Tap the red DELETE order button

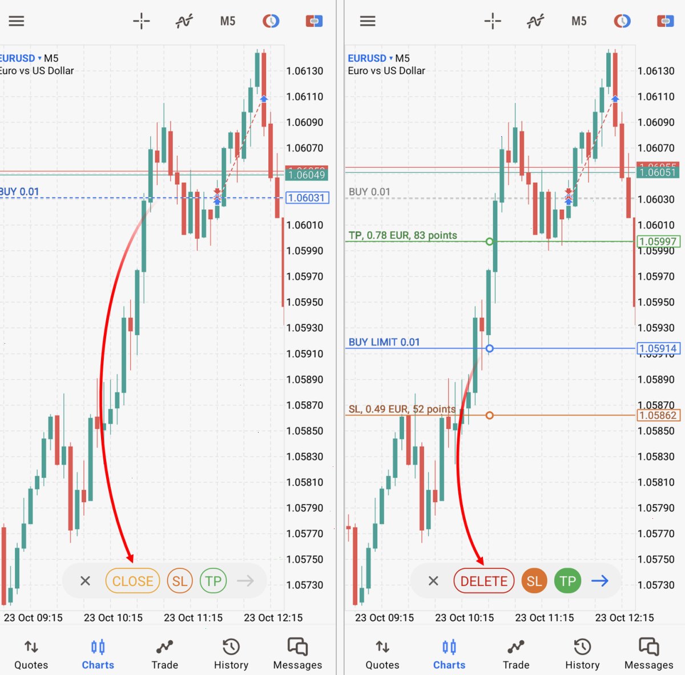(484, 581)
